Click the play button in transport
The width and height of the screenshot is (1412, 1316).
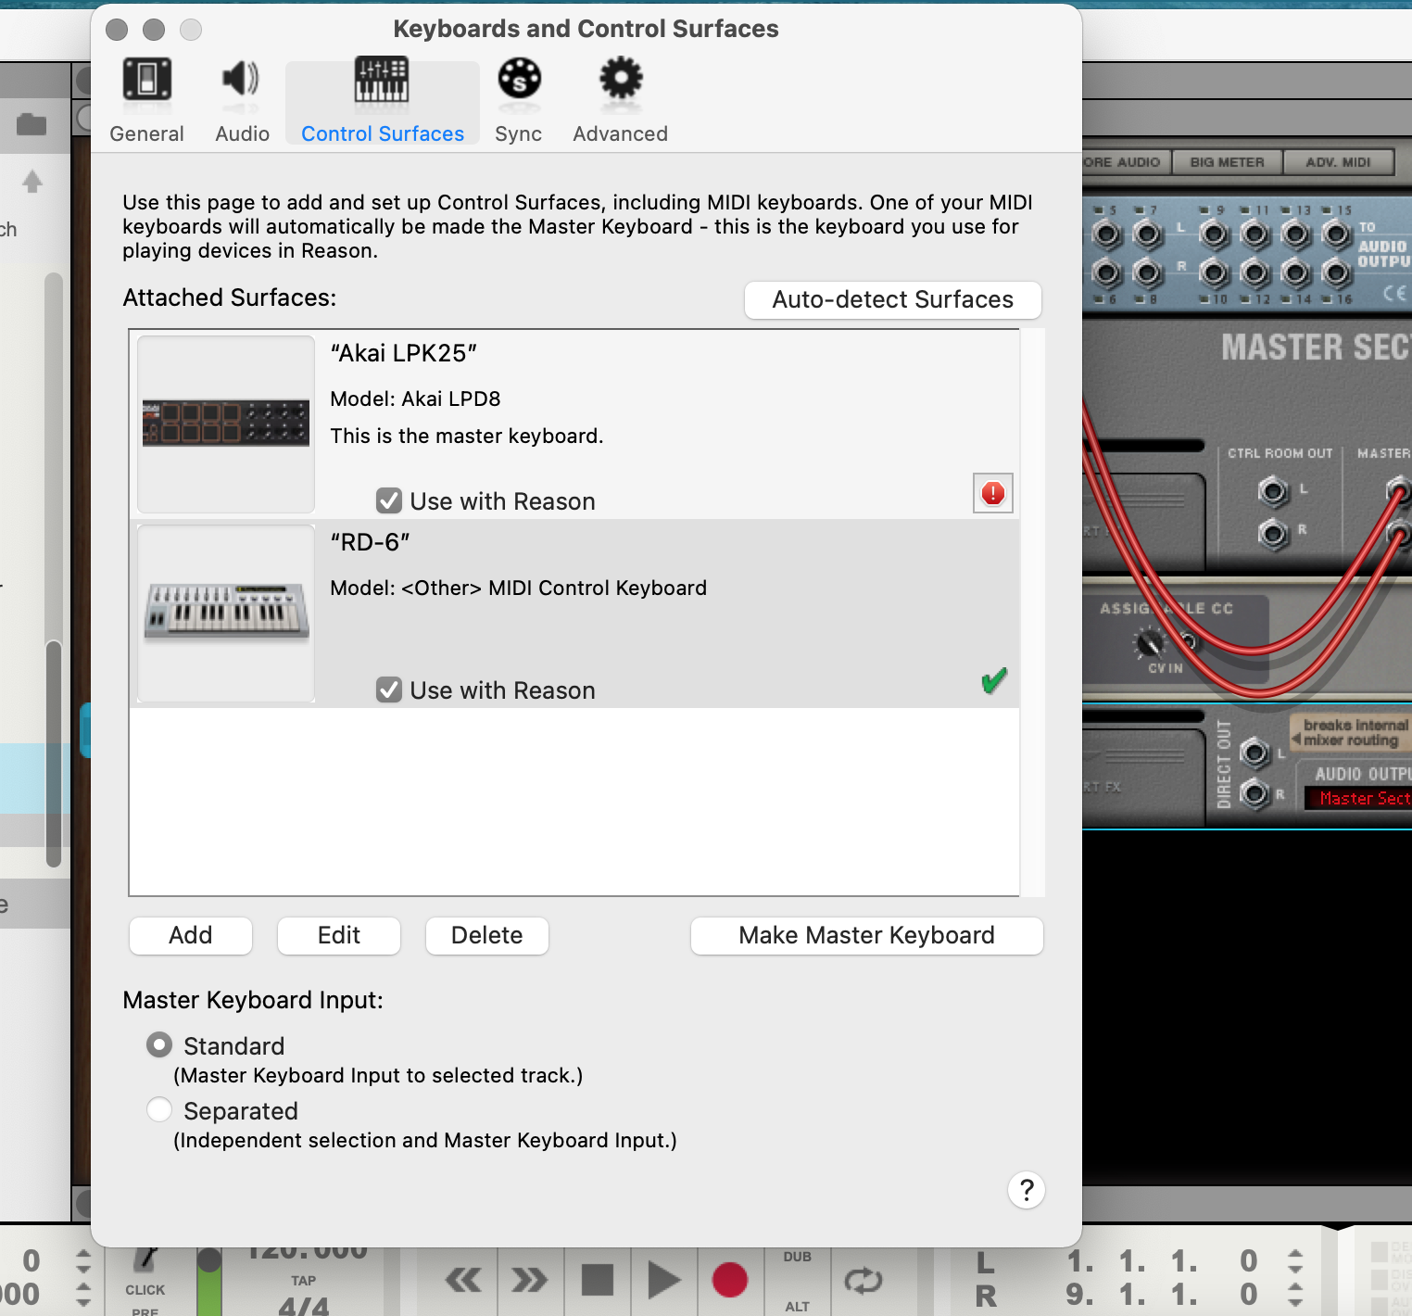(663, 1280)
